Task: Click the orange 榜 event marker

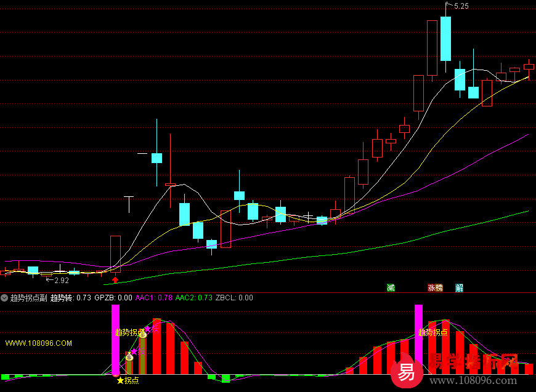Action: 439,287
